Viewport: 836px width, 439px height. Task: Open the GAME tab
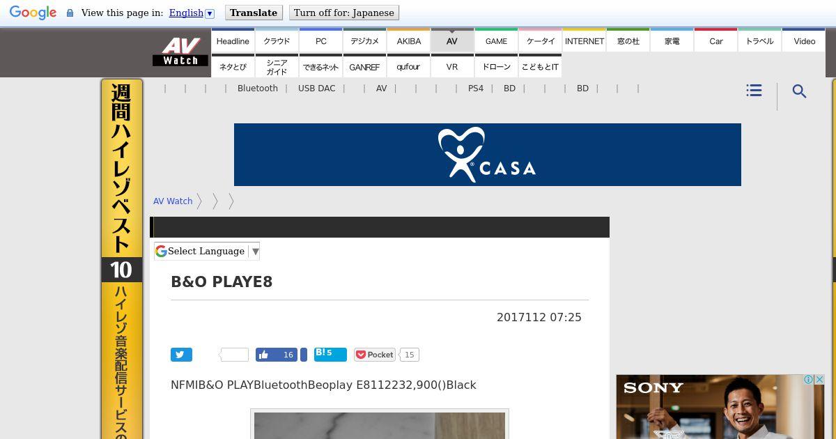point(496,40)
